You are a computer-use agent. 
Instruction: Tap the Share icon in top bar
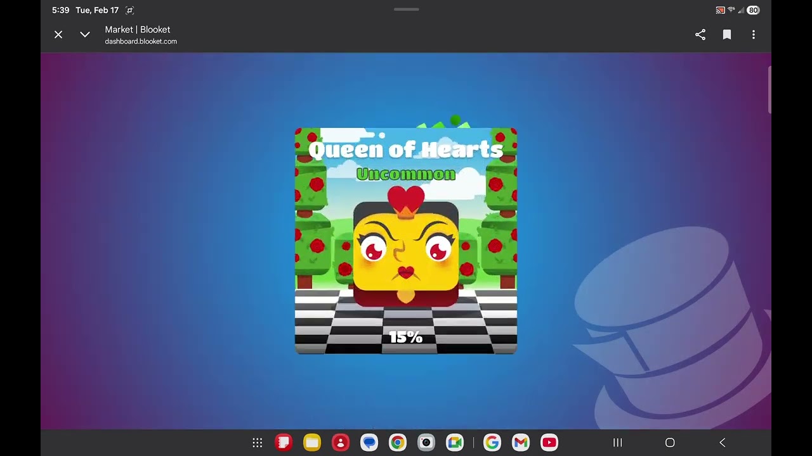700,35
